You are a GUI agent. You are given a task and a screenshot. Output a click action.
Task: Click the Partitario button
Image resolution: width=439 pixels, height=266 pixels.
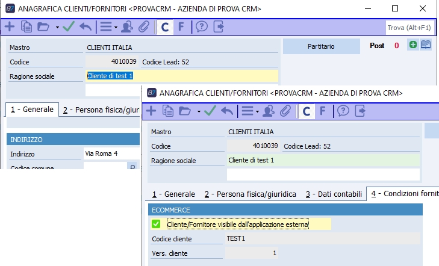(320, 46)
